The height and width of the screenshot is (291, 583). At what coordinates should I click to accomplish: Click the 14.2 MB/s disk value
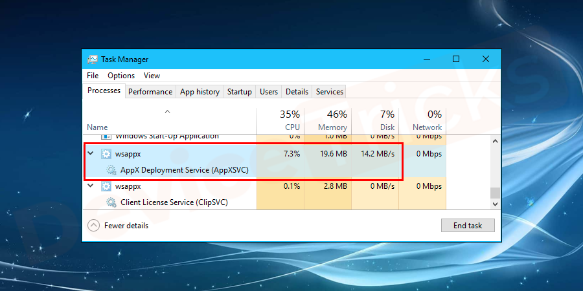coord(378,154)
